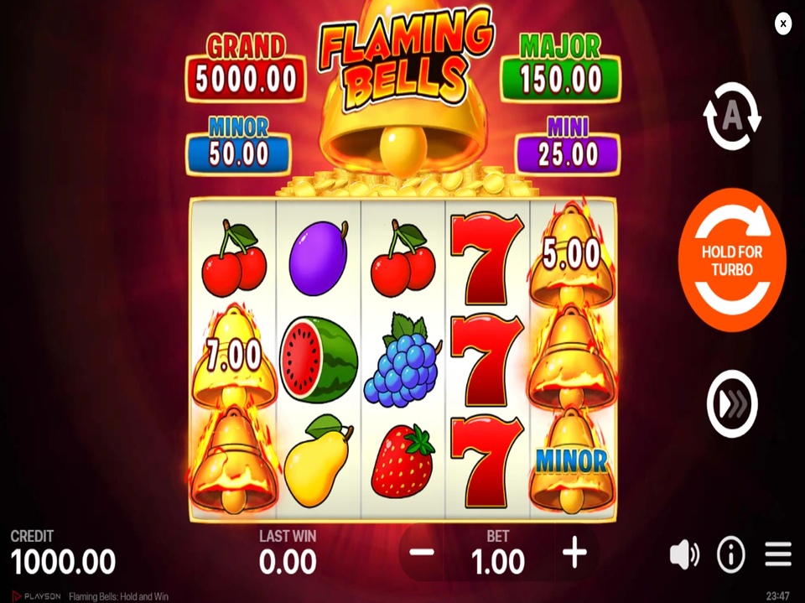The width and height of the screenshot is (805, 603).
Task: Toggle the fast-forward quick spin icon
Action: [x=732, y=404]
